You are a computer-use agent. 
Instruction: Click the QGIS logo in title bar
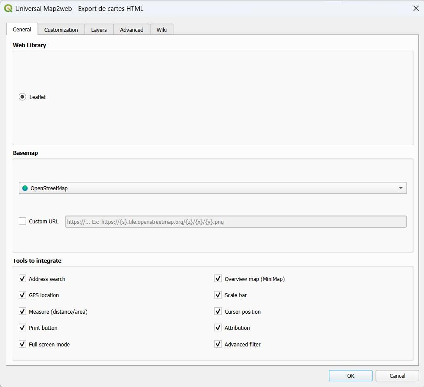(8, 8)
